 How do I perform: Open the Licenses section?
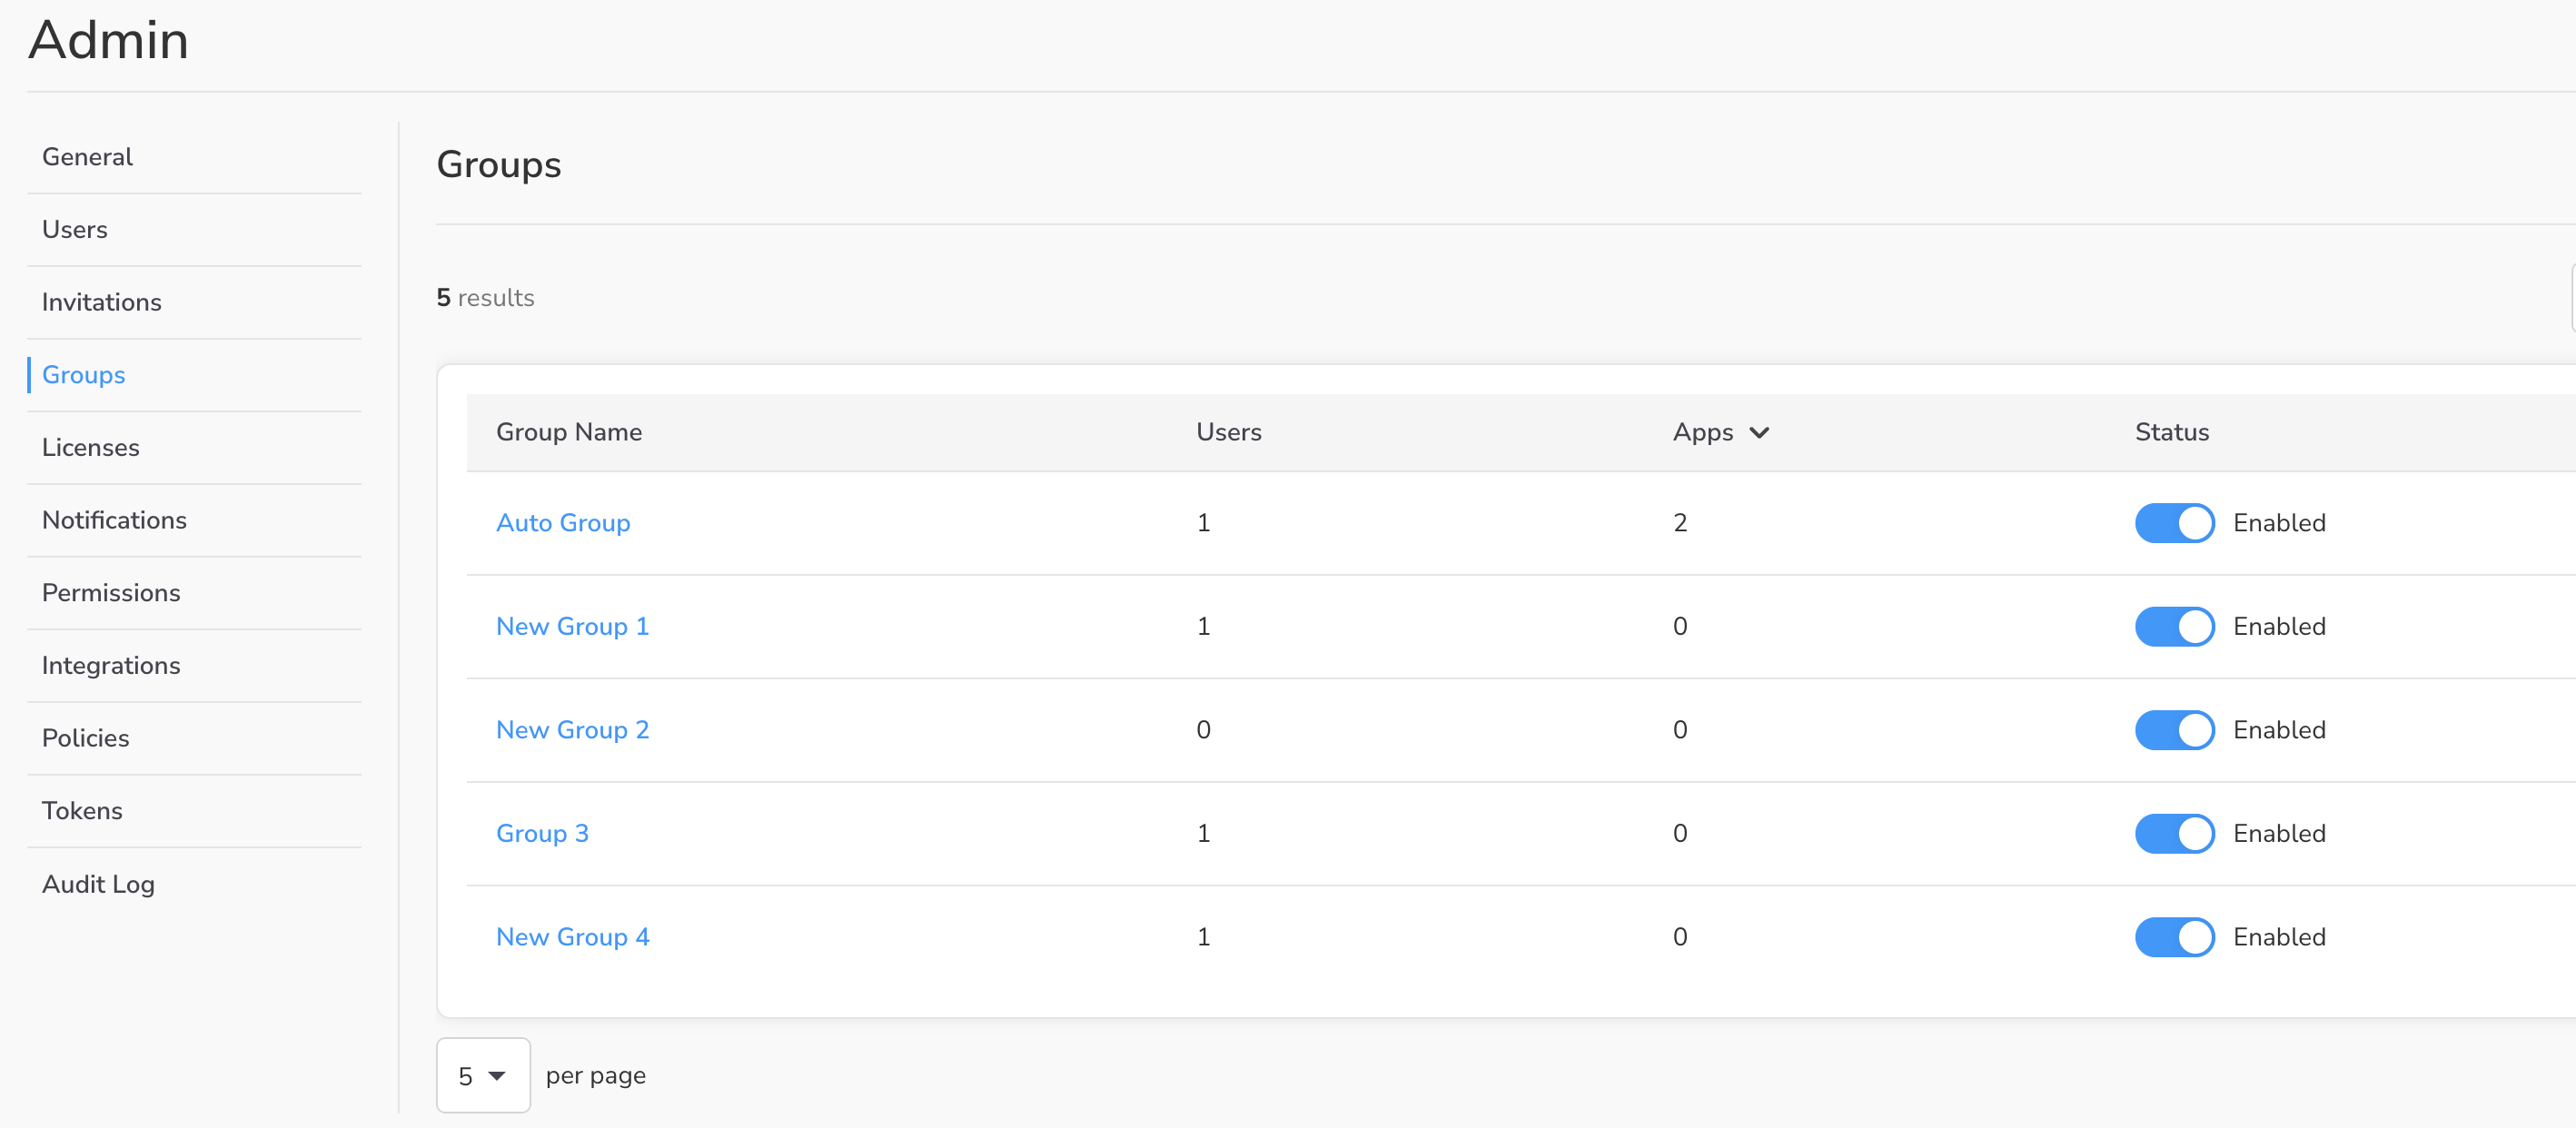pos(91,448)
